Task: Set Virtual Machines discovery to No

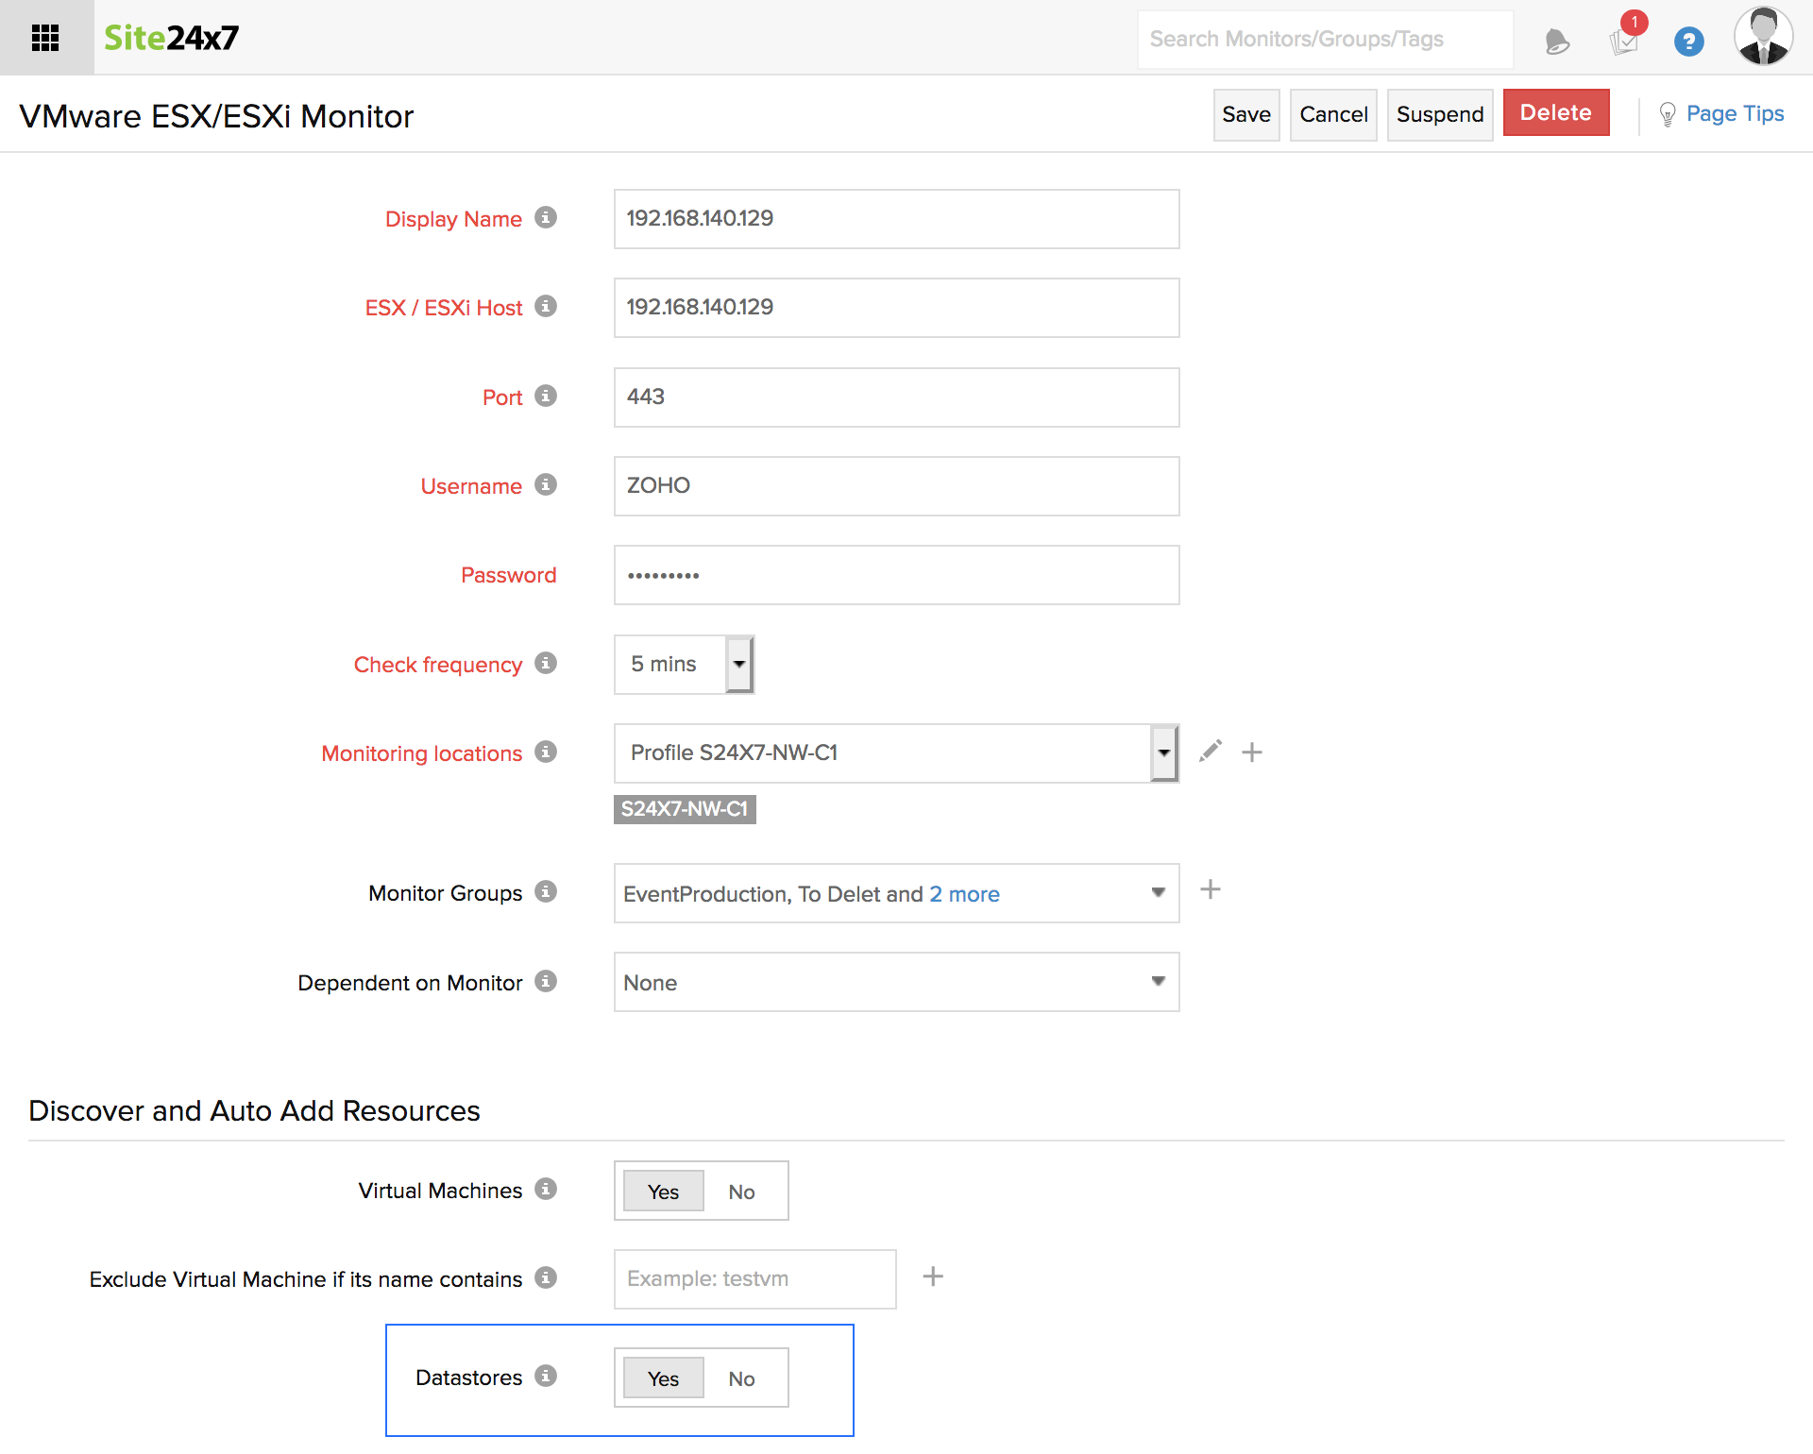Action: pos(741,1192)
